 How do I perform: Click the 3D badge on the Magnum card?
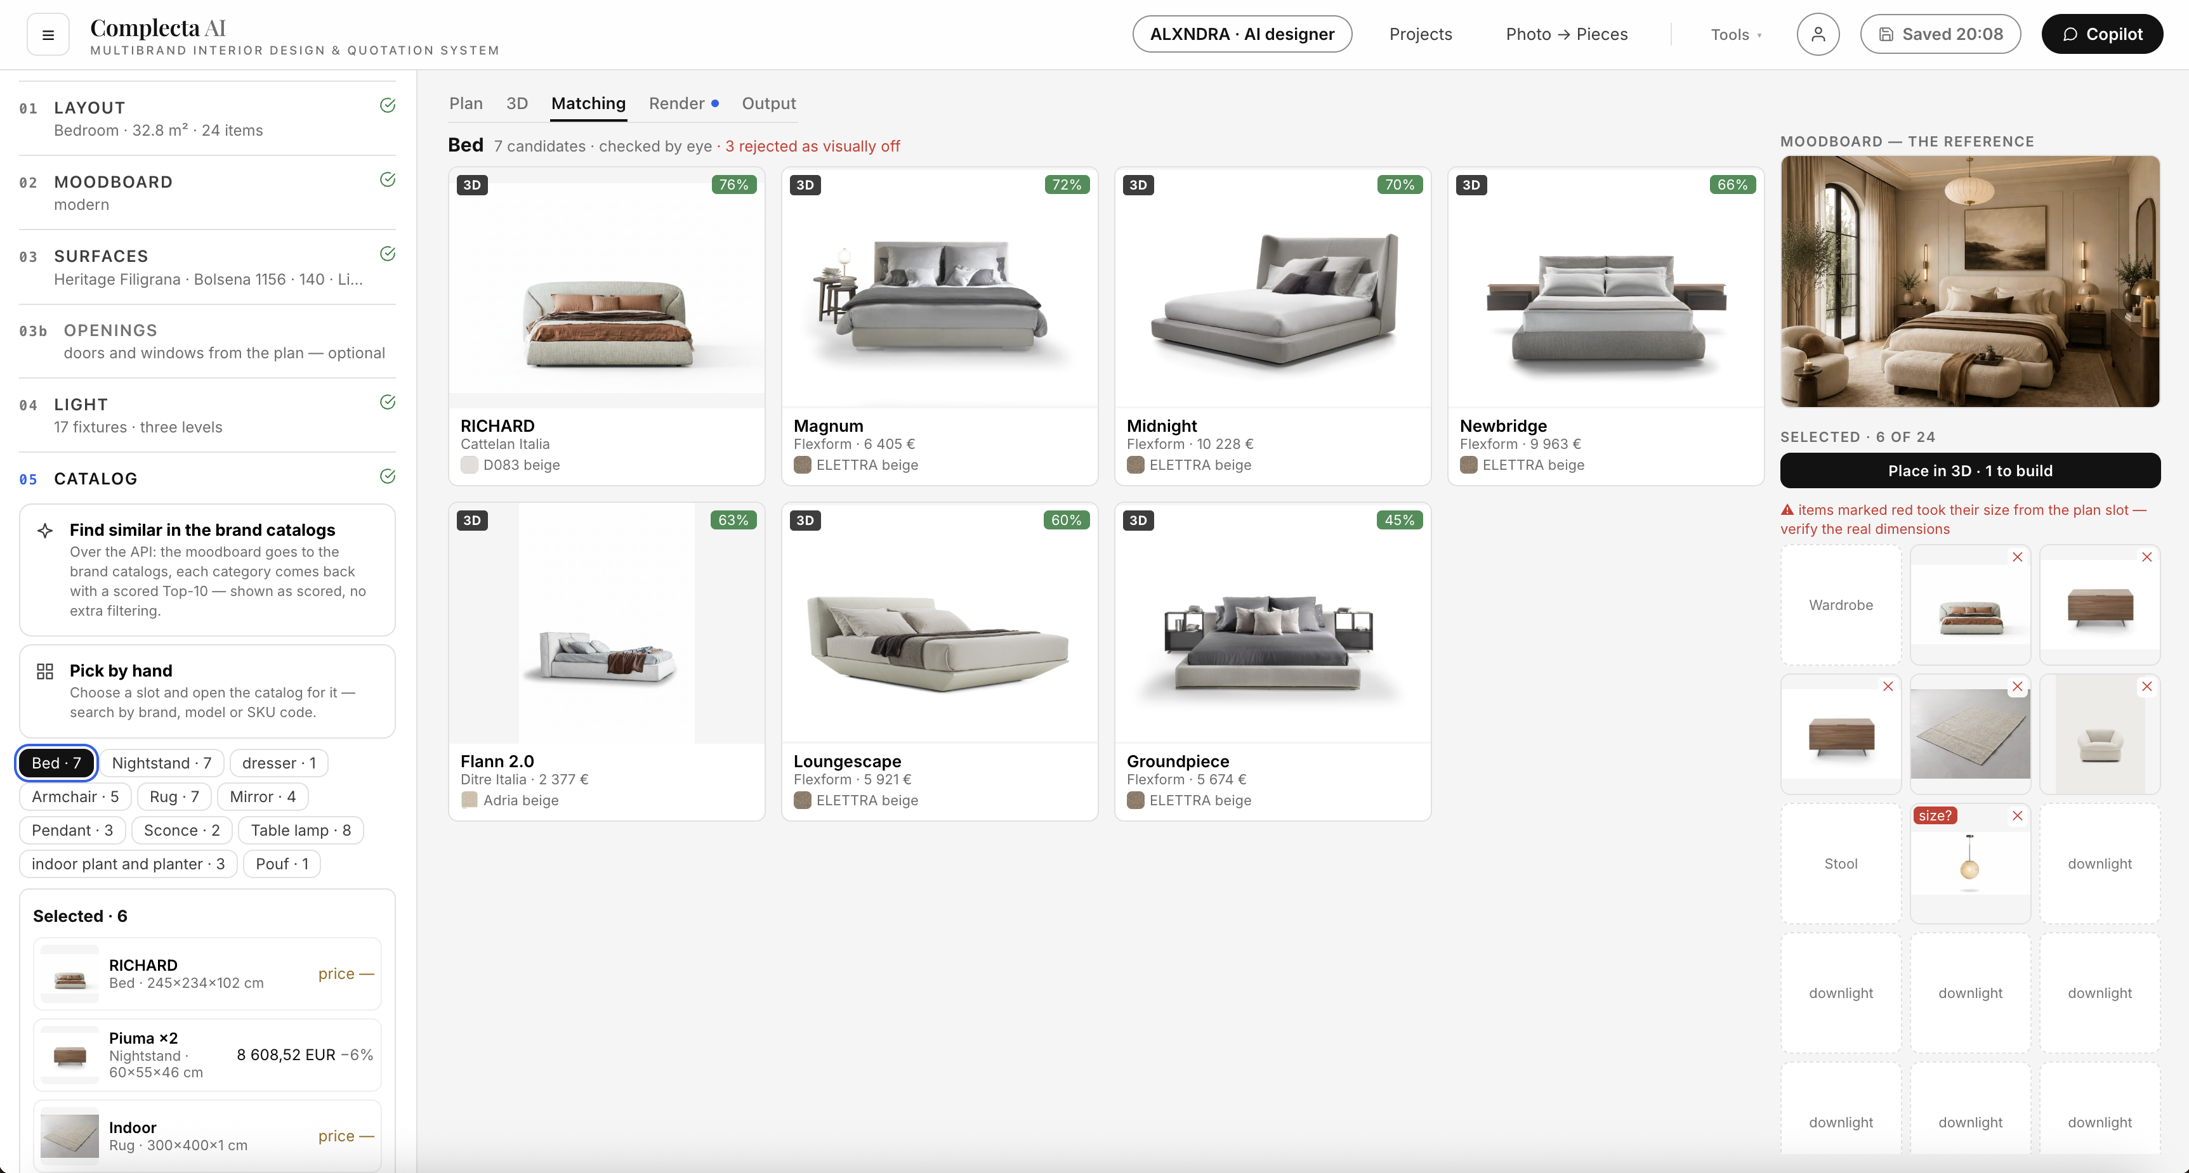click(805, 185)
